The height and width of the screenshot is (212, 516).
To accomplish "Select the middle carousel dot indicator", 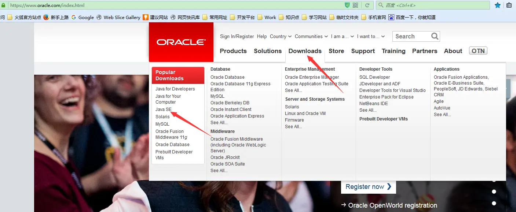I will click(494, 191).
